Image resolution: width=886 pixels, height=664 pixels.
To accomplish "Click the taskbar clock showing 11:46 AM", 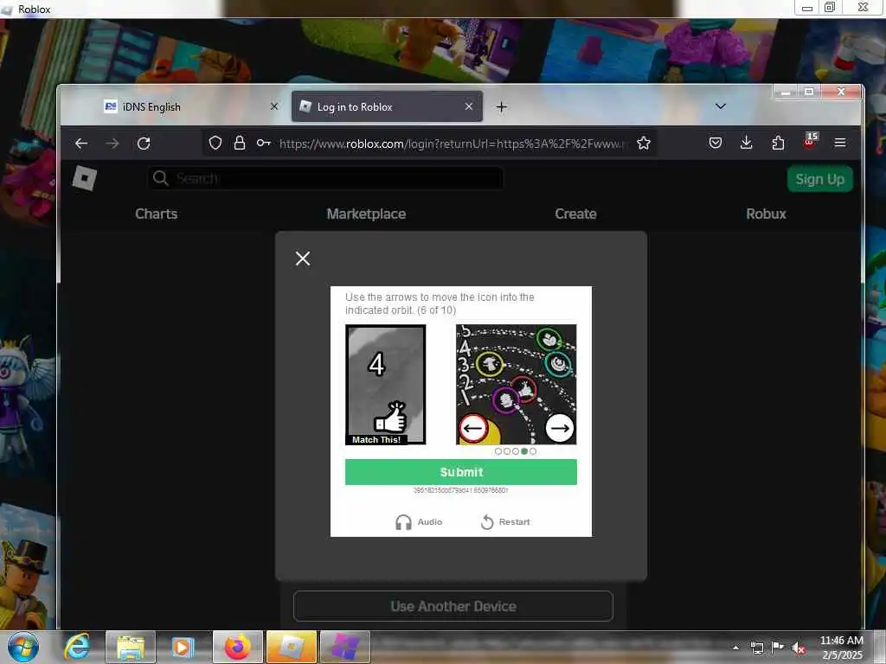I will tap(841, 648).
